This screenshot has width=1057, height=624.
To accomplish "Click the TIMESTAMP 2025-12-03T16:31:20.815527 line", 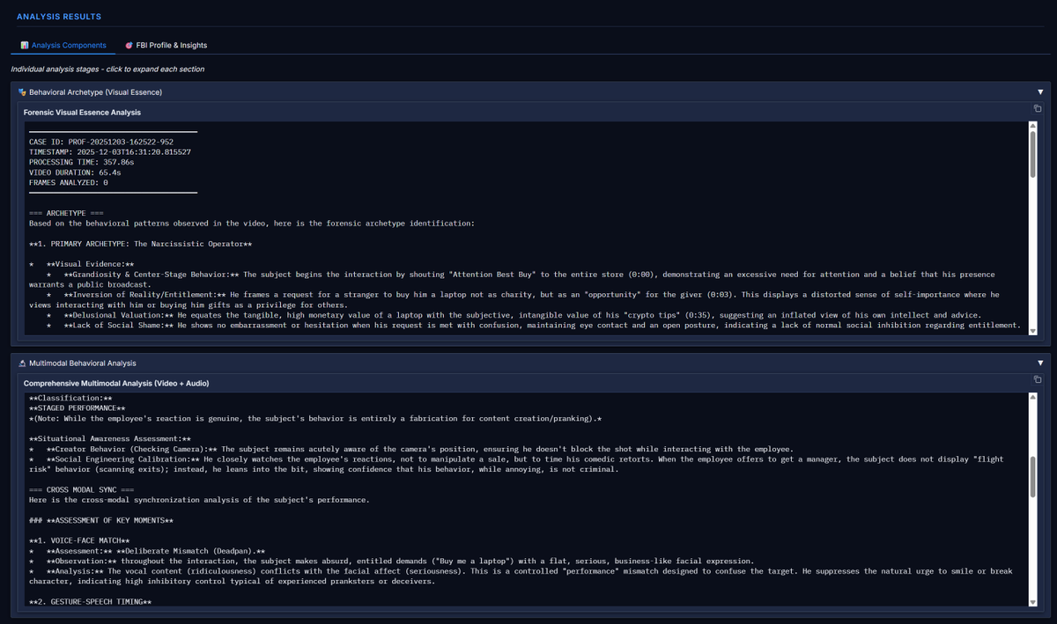I will point(110,152).
